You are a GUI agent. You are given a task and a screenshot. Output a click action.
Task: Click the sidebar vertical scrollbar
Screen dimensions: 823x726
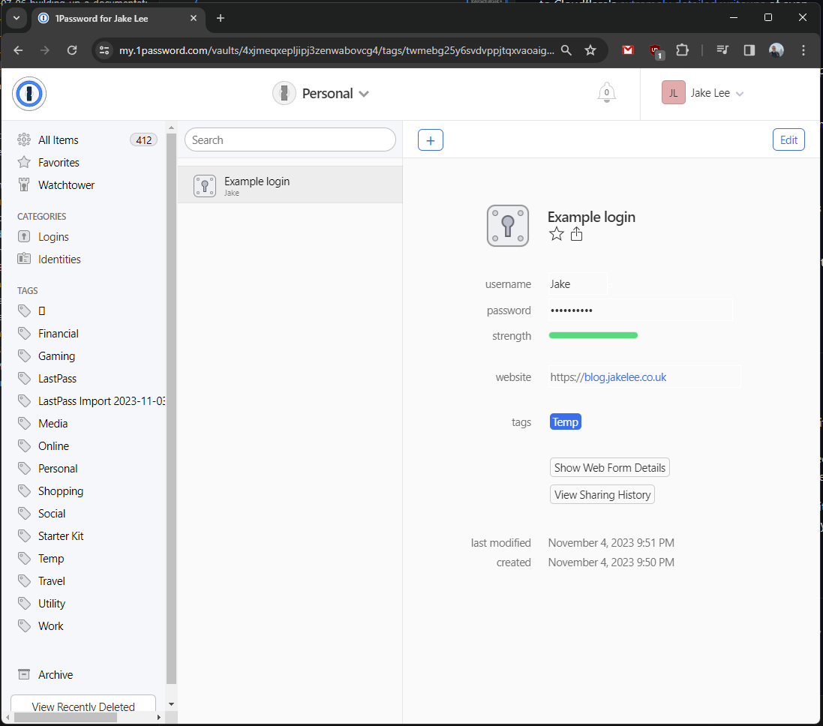click(171, 409)
